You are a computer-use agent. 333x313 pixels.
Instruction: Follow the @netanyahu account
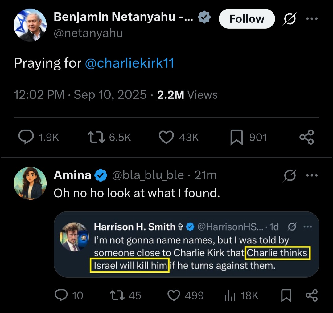pyautogui.click(x=247, y=19)
